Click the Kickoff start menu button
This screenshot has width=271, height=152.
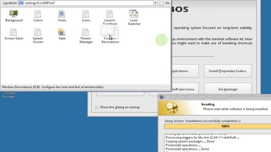coord(185,89)
